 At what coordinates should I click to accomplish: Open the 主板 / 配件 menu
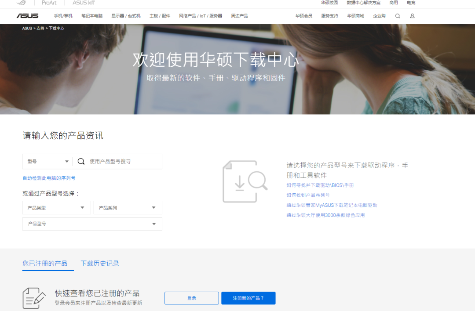(160, 16)
